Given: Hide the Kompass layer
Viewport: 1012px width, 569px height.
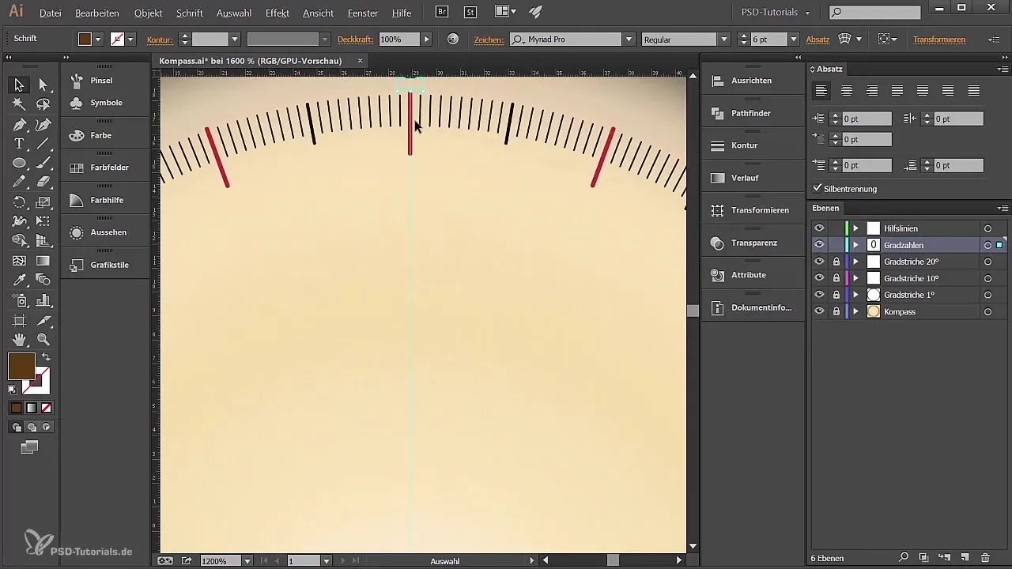Looking at the screenshot, I should tap(819, 311).
